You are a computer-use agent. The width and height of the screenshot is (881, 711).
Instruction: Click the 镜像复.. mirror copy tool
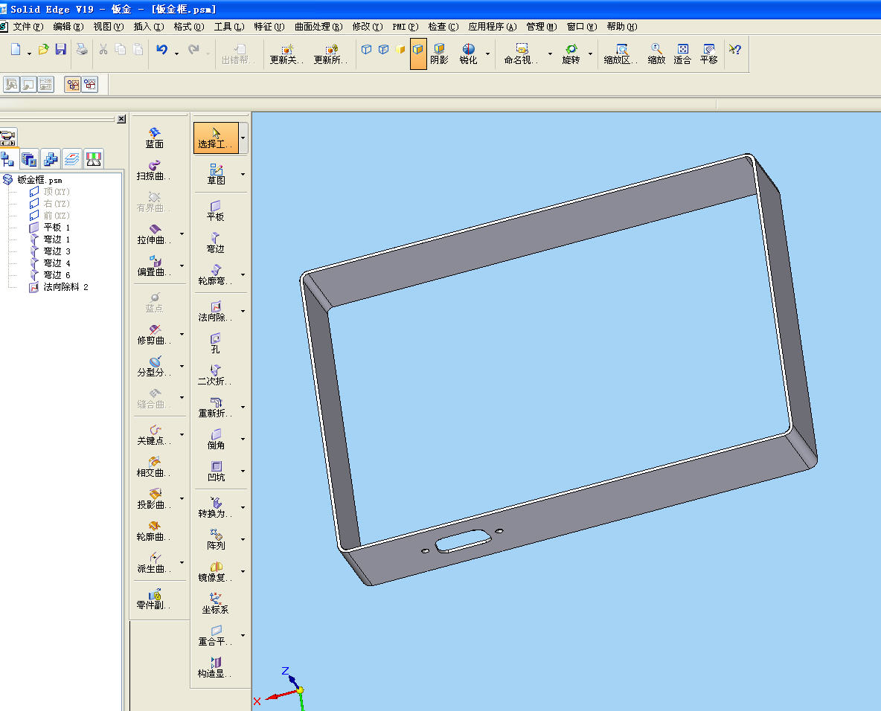[x=215, y=571]
